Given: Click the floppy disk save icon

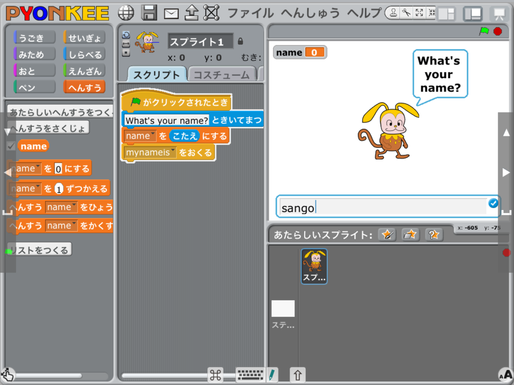Looking at the screenshot, I should tap(149, 13).
